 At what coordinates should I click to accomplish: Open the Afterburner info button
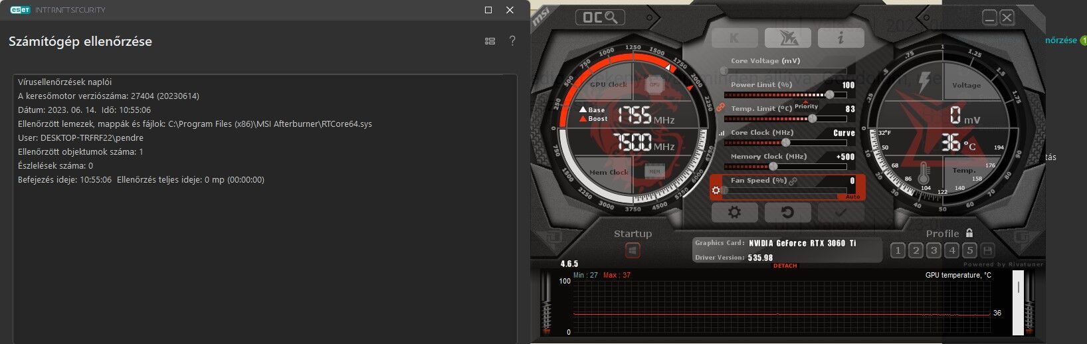click(x=840, y=38)
